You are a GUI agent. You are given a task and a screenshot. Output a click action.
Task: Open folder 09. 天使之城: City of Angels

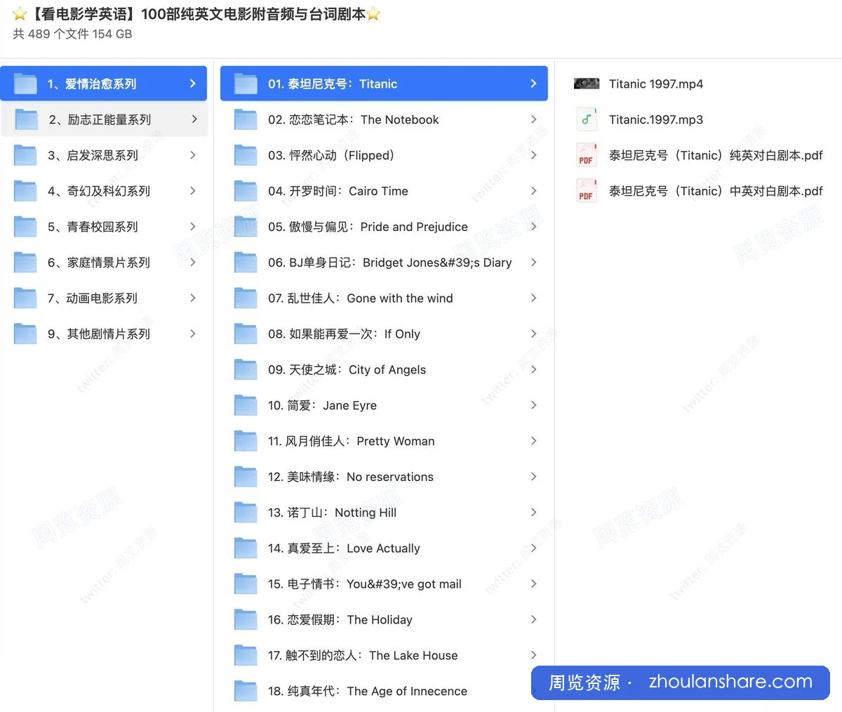point(384,369)
